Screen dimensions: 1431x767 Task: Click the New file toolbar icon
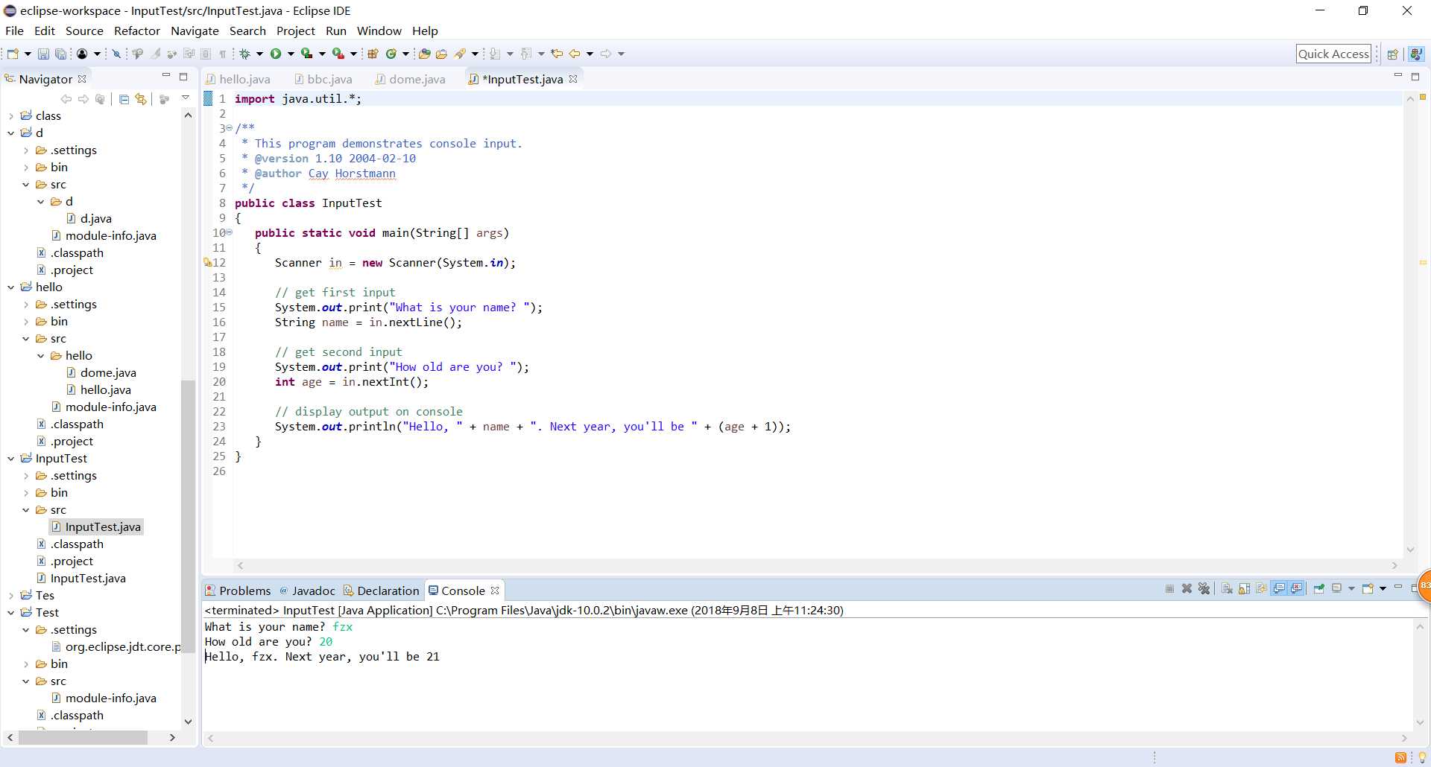tap(13, 54)
